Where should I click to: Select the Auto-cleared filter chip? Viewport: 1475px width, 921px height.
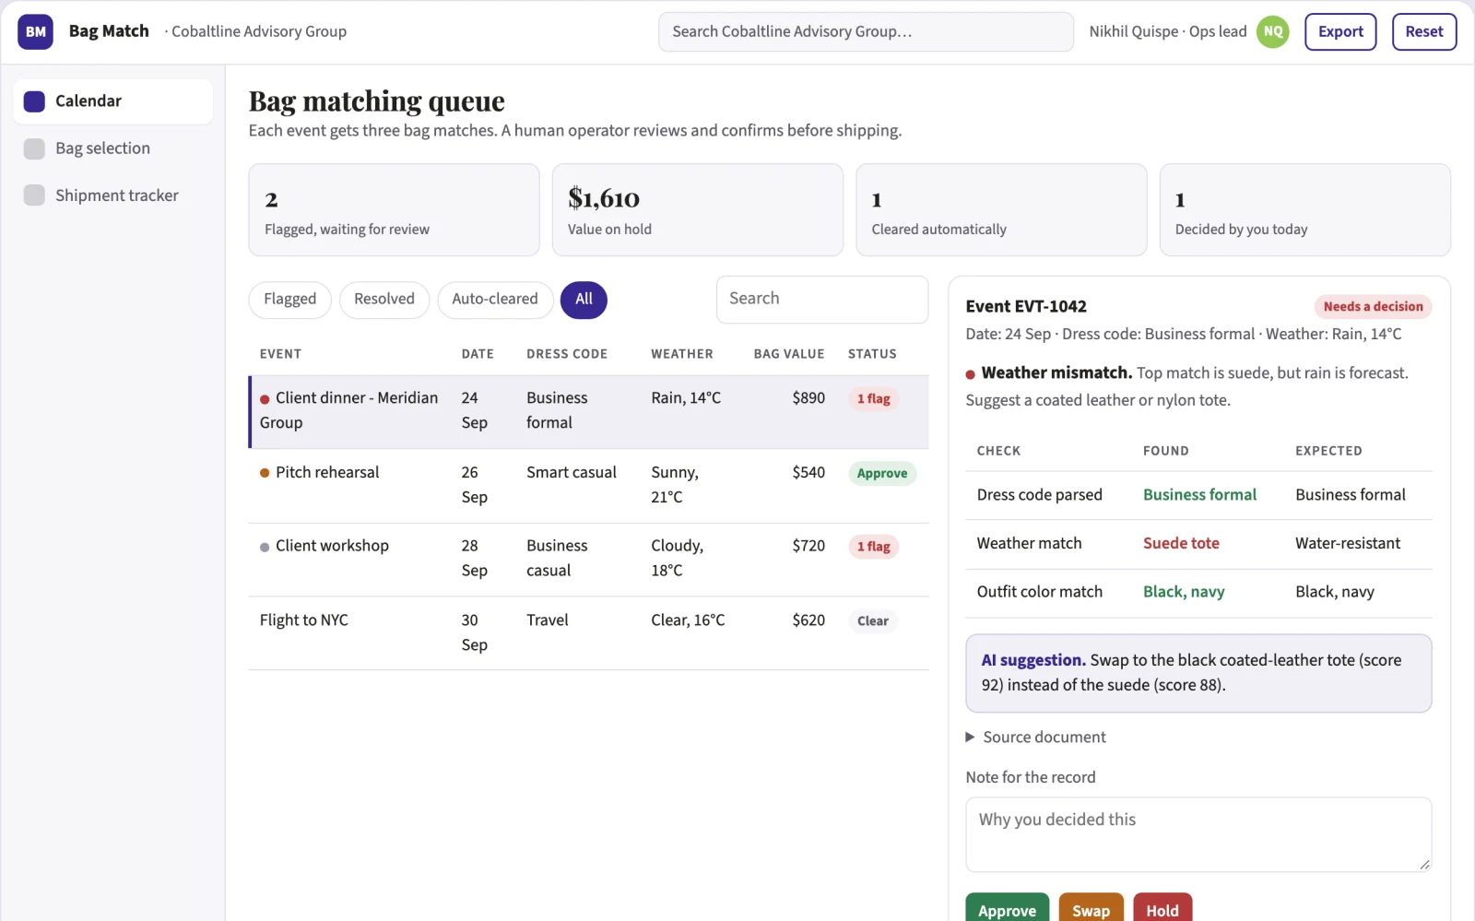[x=495, y=300]
